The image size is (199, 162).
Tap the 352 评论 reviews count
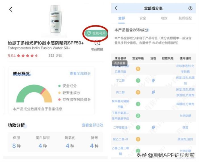55,56
